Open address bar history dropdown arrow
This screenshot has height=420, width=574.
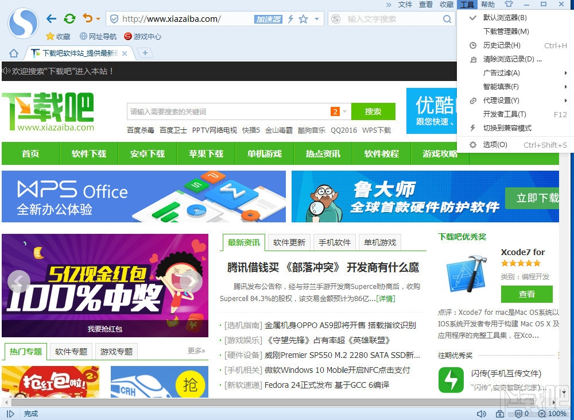317,19
